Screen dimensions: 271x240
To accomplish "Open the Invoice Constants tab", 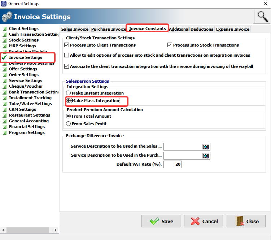I will pyautogui.click(x=148, y=29).
